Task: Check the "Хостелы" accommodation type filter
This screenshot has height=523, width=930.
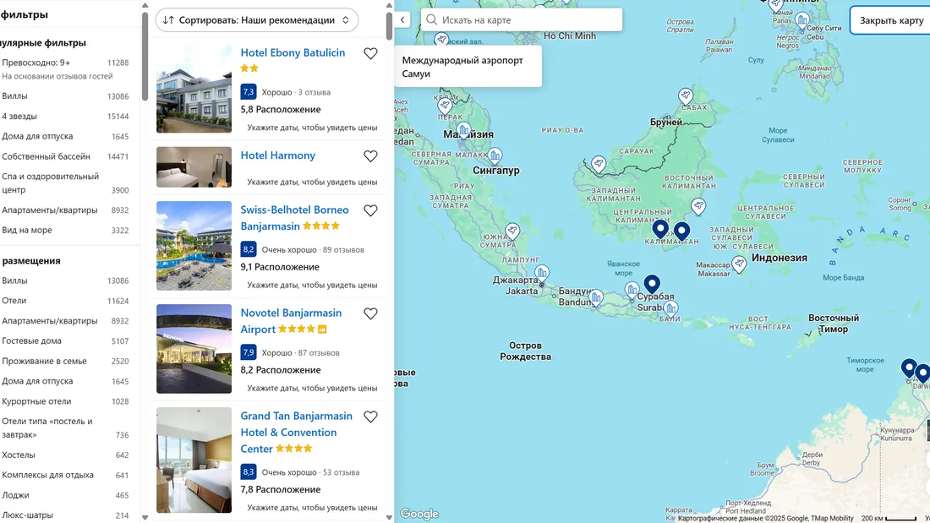Action: (18, 455)
